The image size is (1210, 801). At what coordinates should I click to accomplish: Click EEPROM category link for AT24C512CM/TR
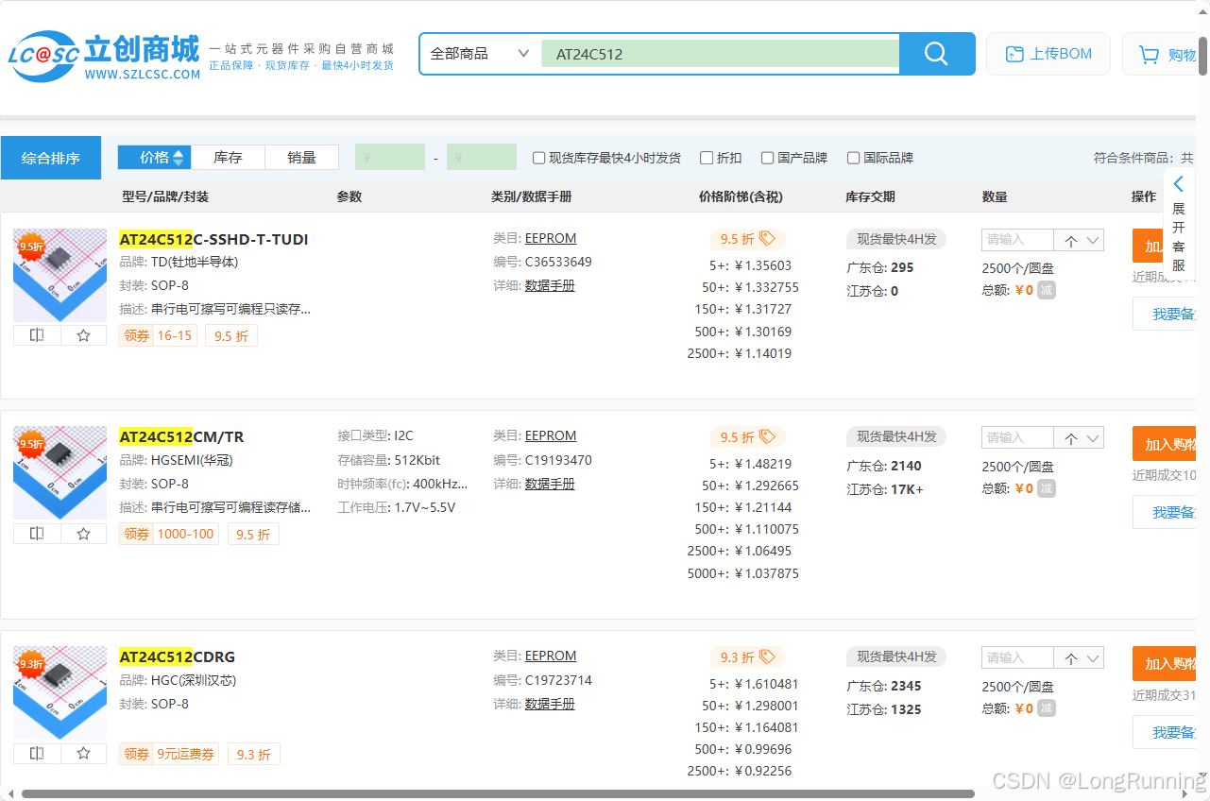click(x=551, y=435)
